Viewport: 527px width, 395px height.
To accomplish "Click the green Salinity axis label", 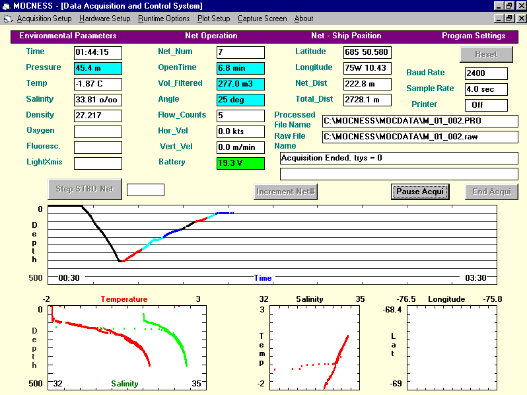I will point(125,384).
